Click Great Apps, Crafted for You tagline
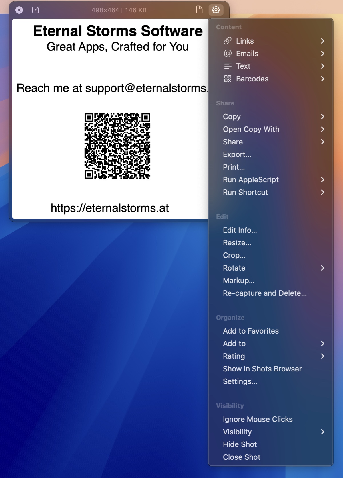Screen dimensions: 343x478 coord(118,47)
